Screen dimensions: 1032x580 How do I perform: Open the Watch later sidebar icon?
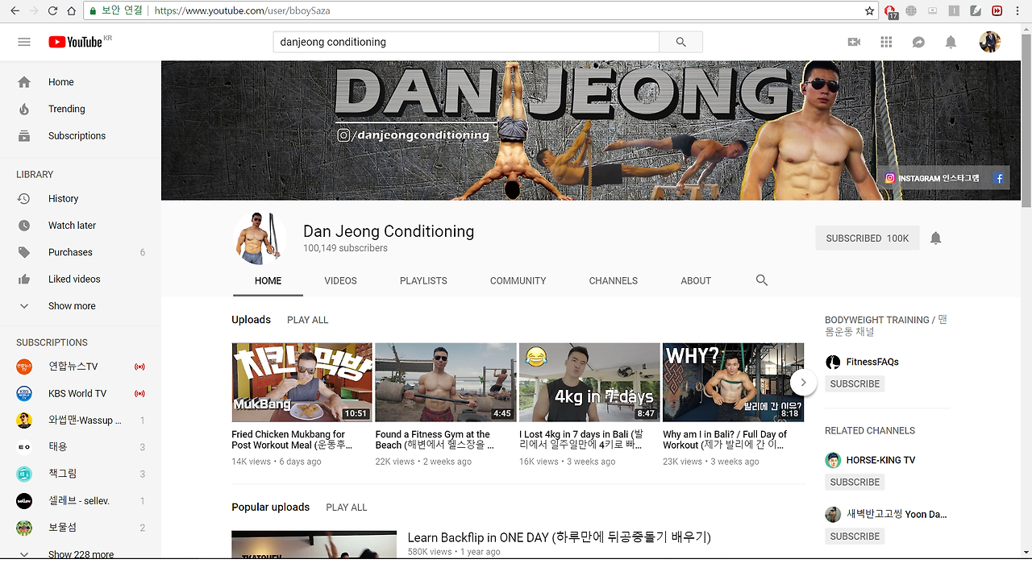click(x=24, y=225)
